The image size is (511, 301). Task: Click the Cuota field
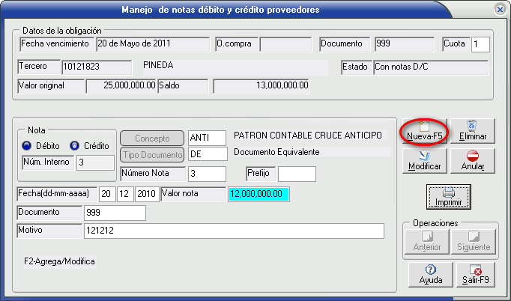click(x=480, y=44)
